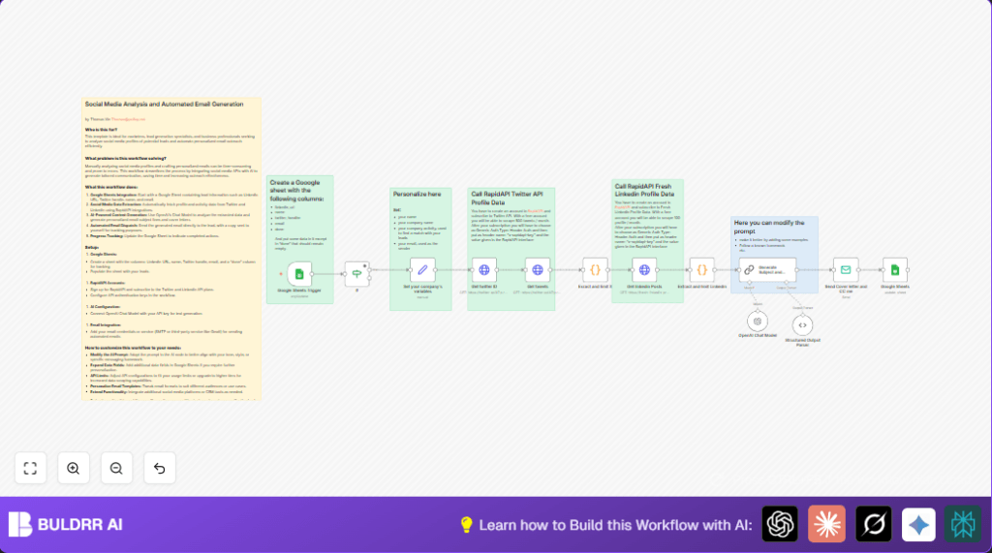Click the lightbulb icon in the banner
This screenshot has width=992, height=553.
point(466,525)
